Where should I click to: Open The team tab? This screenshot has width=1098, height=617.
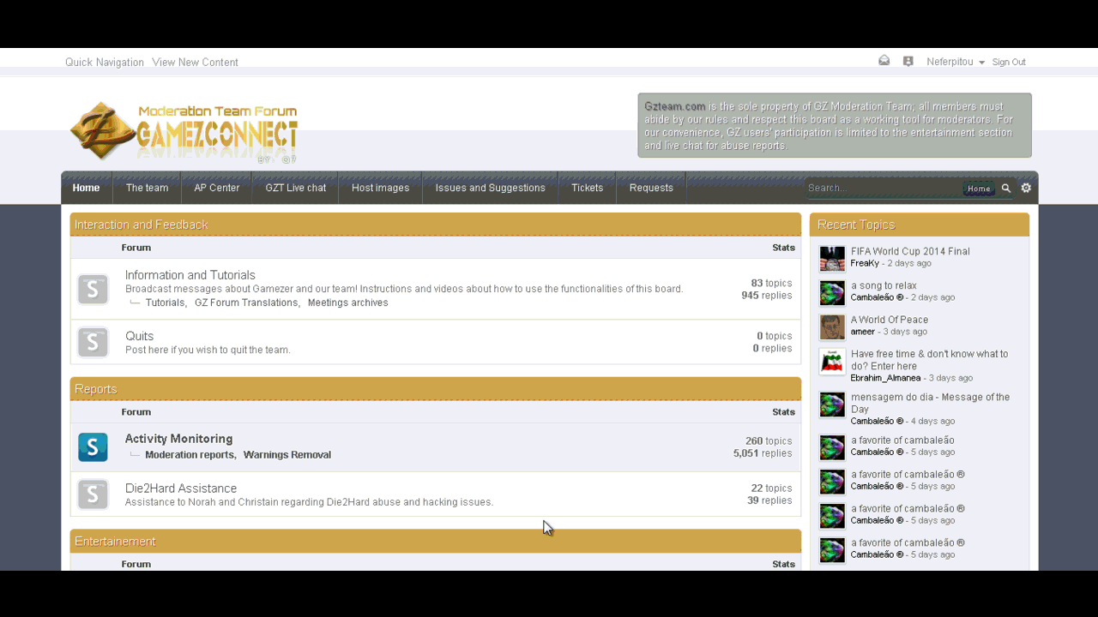(147, 188)
